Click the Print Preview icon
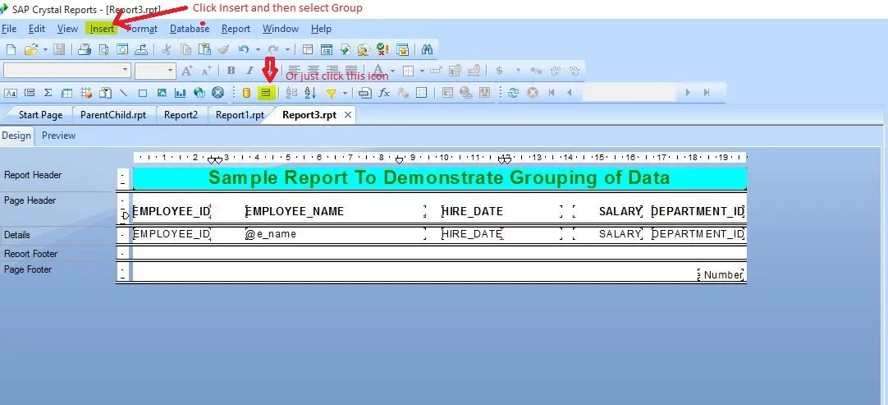Screen dimensions: 888x405 click(x=103, y=50)
